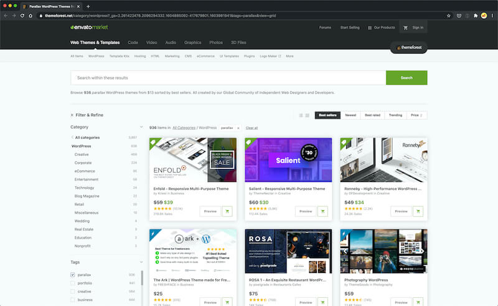Screen dimensions: 498x306
Task: Click the Search within these results field
Action: [228, 78]
